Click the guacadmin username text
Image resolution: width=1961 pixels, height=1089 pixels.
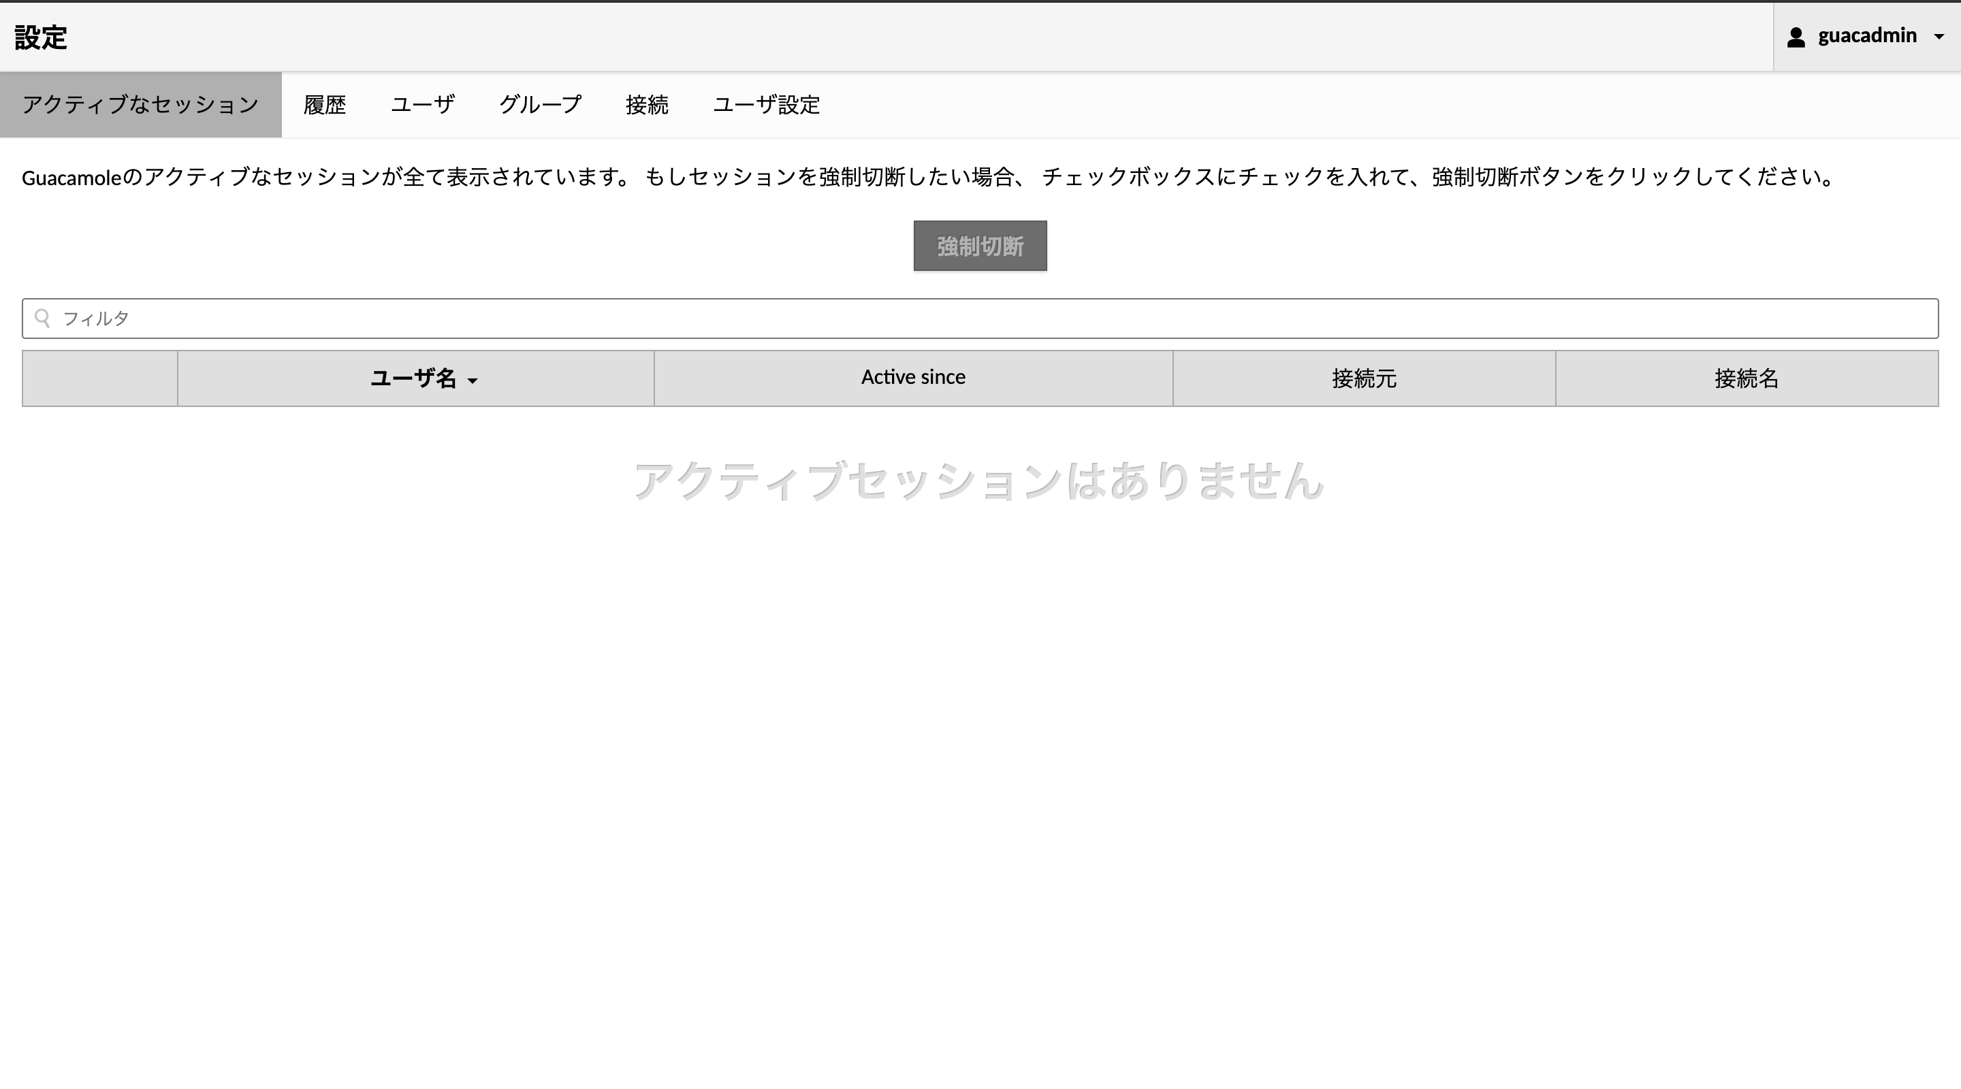point(1867,36)
